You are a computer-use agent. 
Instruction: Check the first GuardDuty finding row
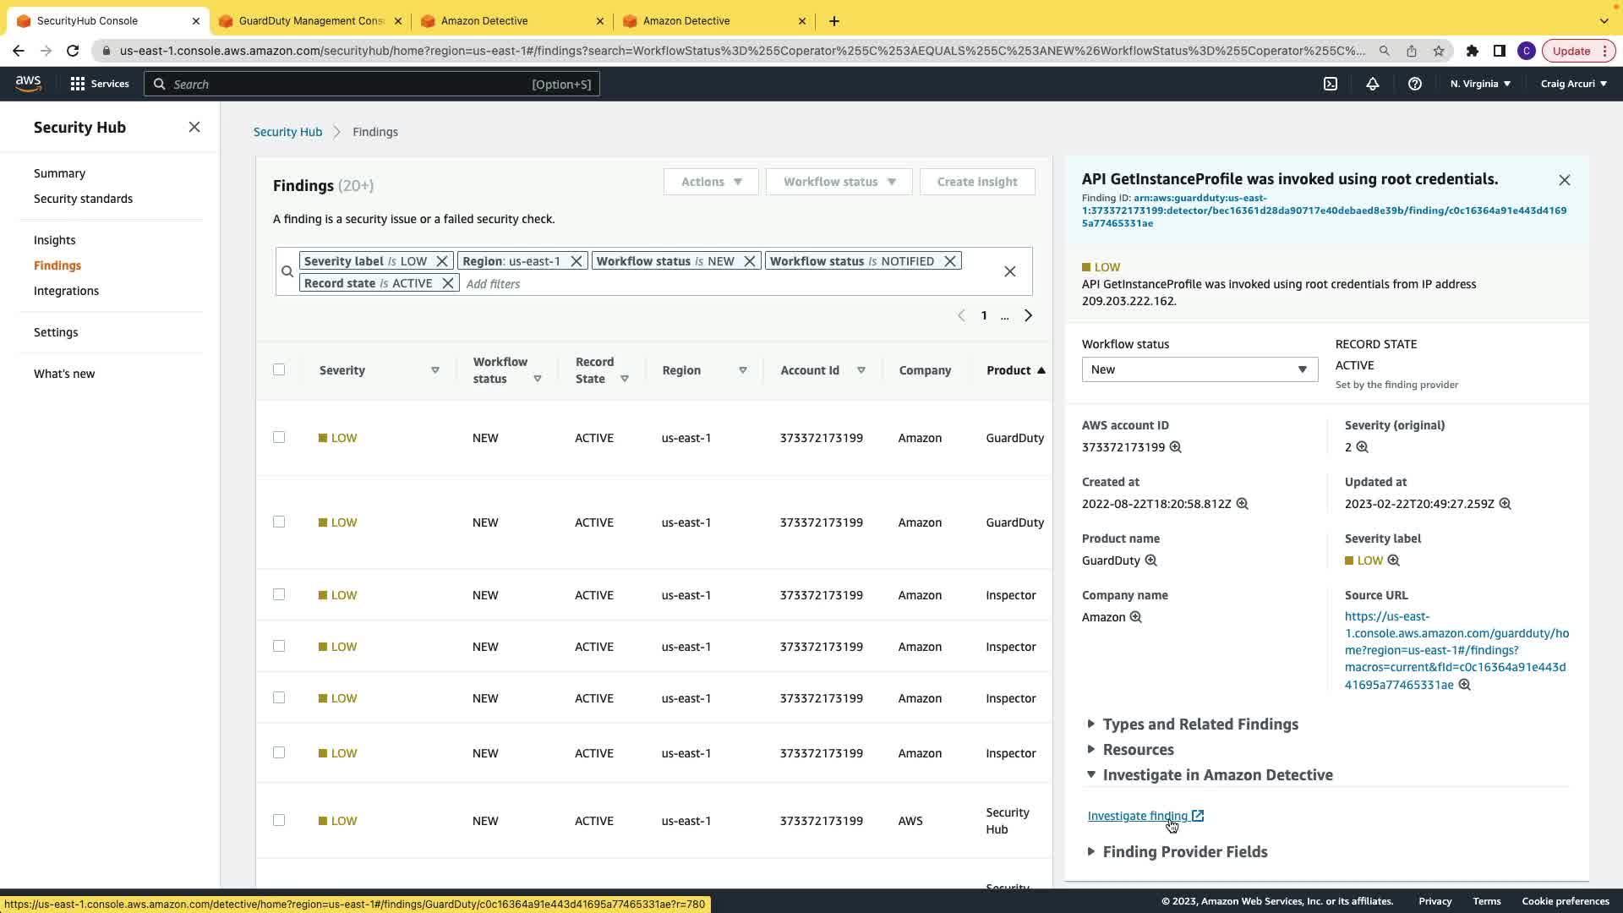279,437
